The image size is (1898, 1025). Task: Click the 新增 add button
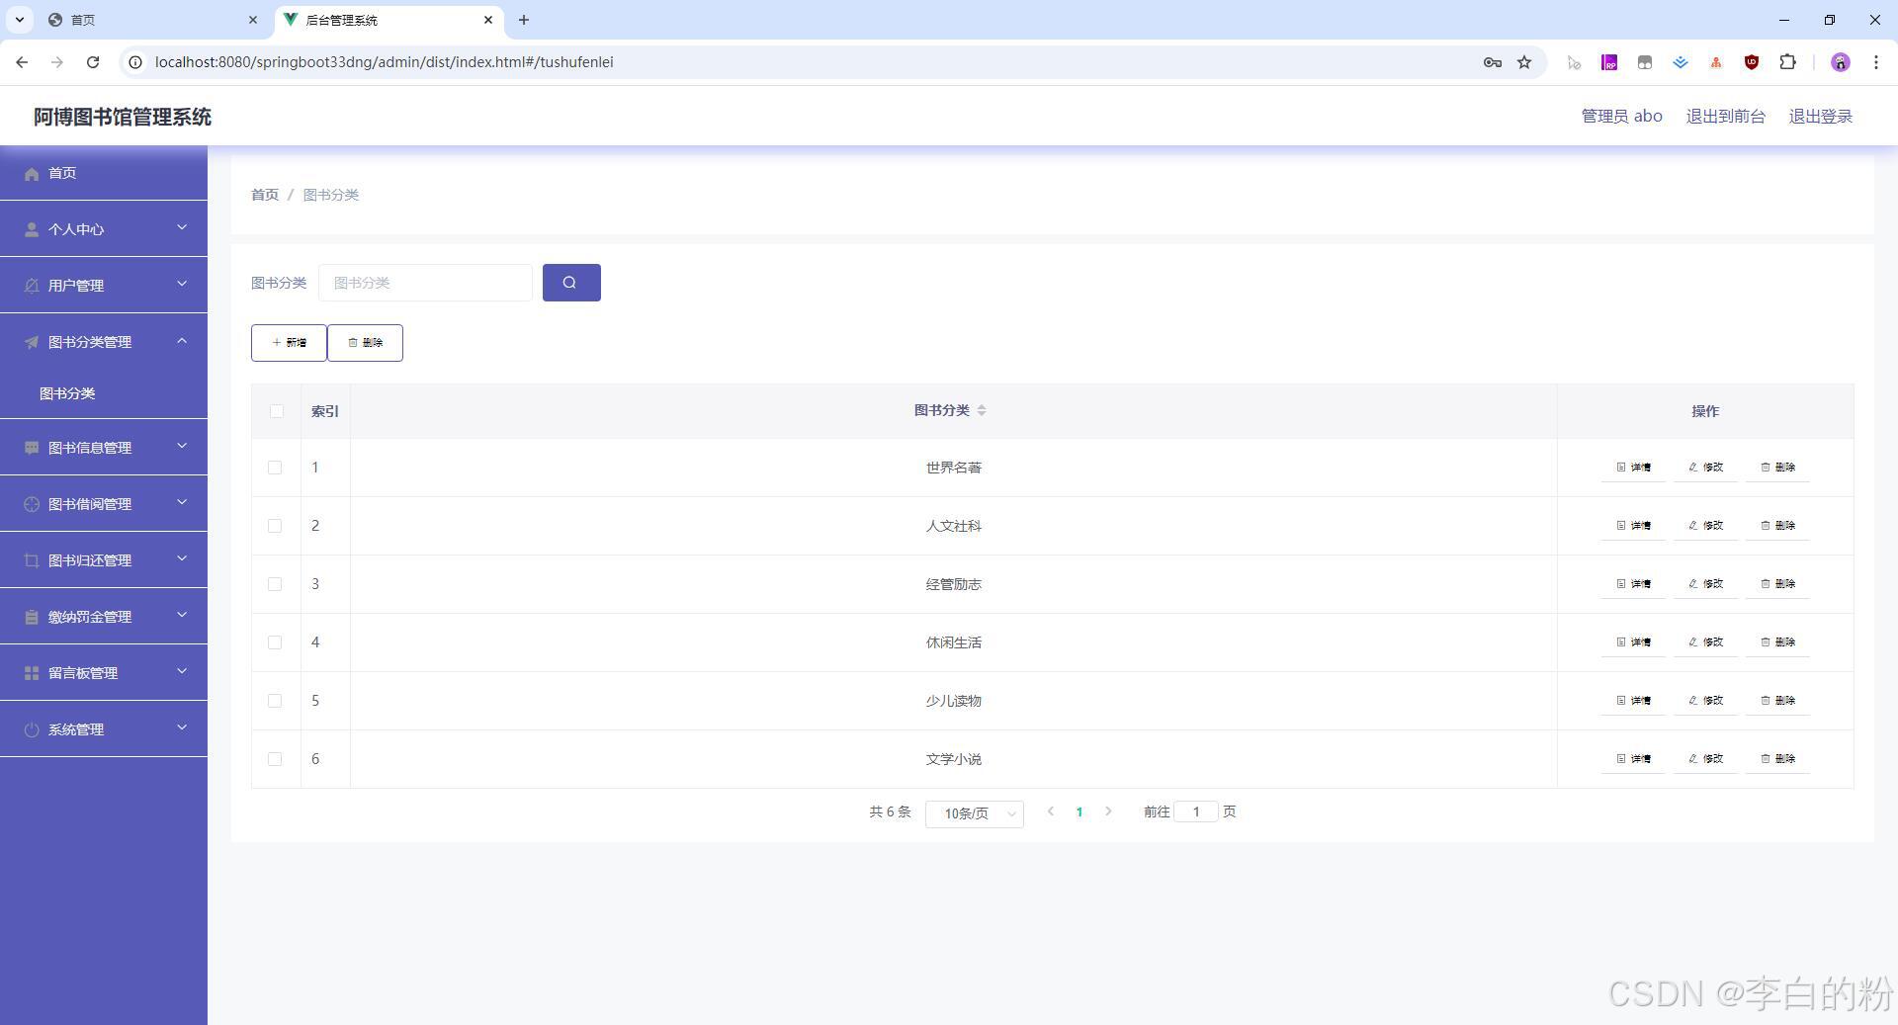tap(289, 343)
